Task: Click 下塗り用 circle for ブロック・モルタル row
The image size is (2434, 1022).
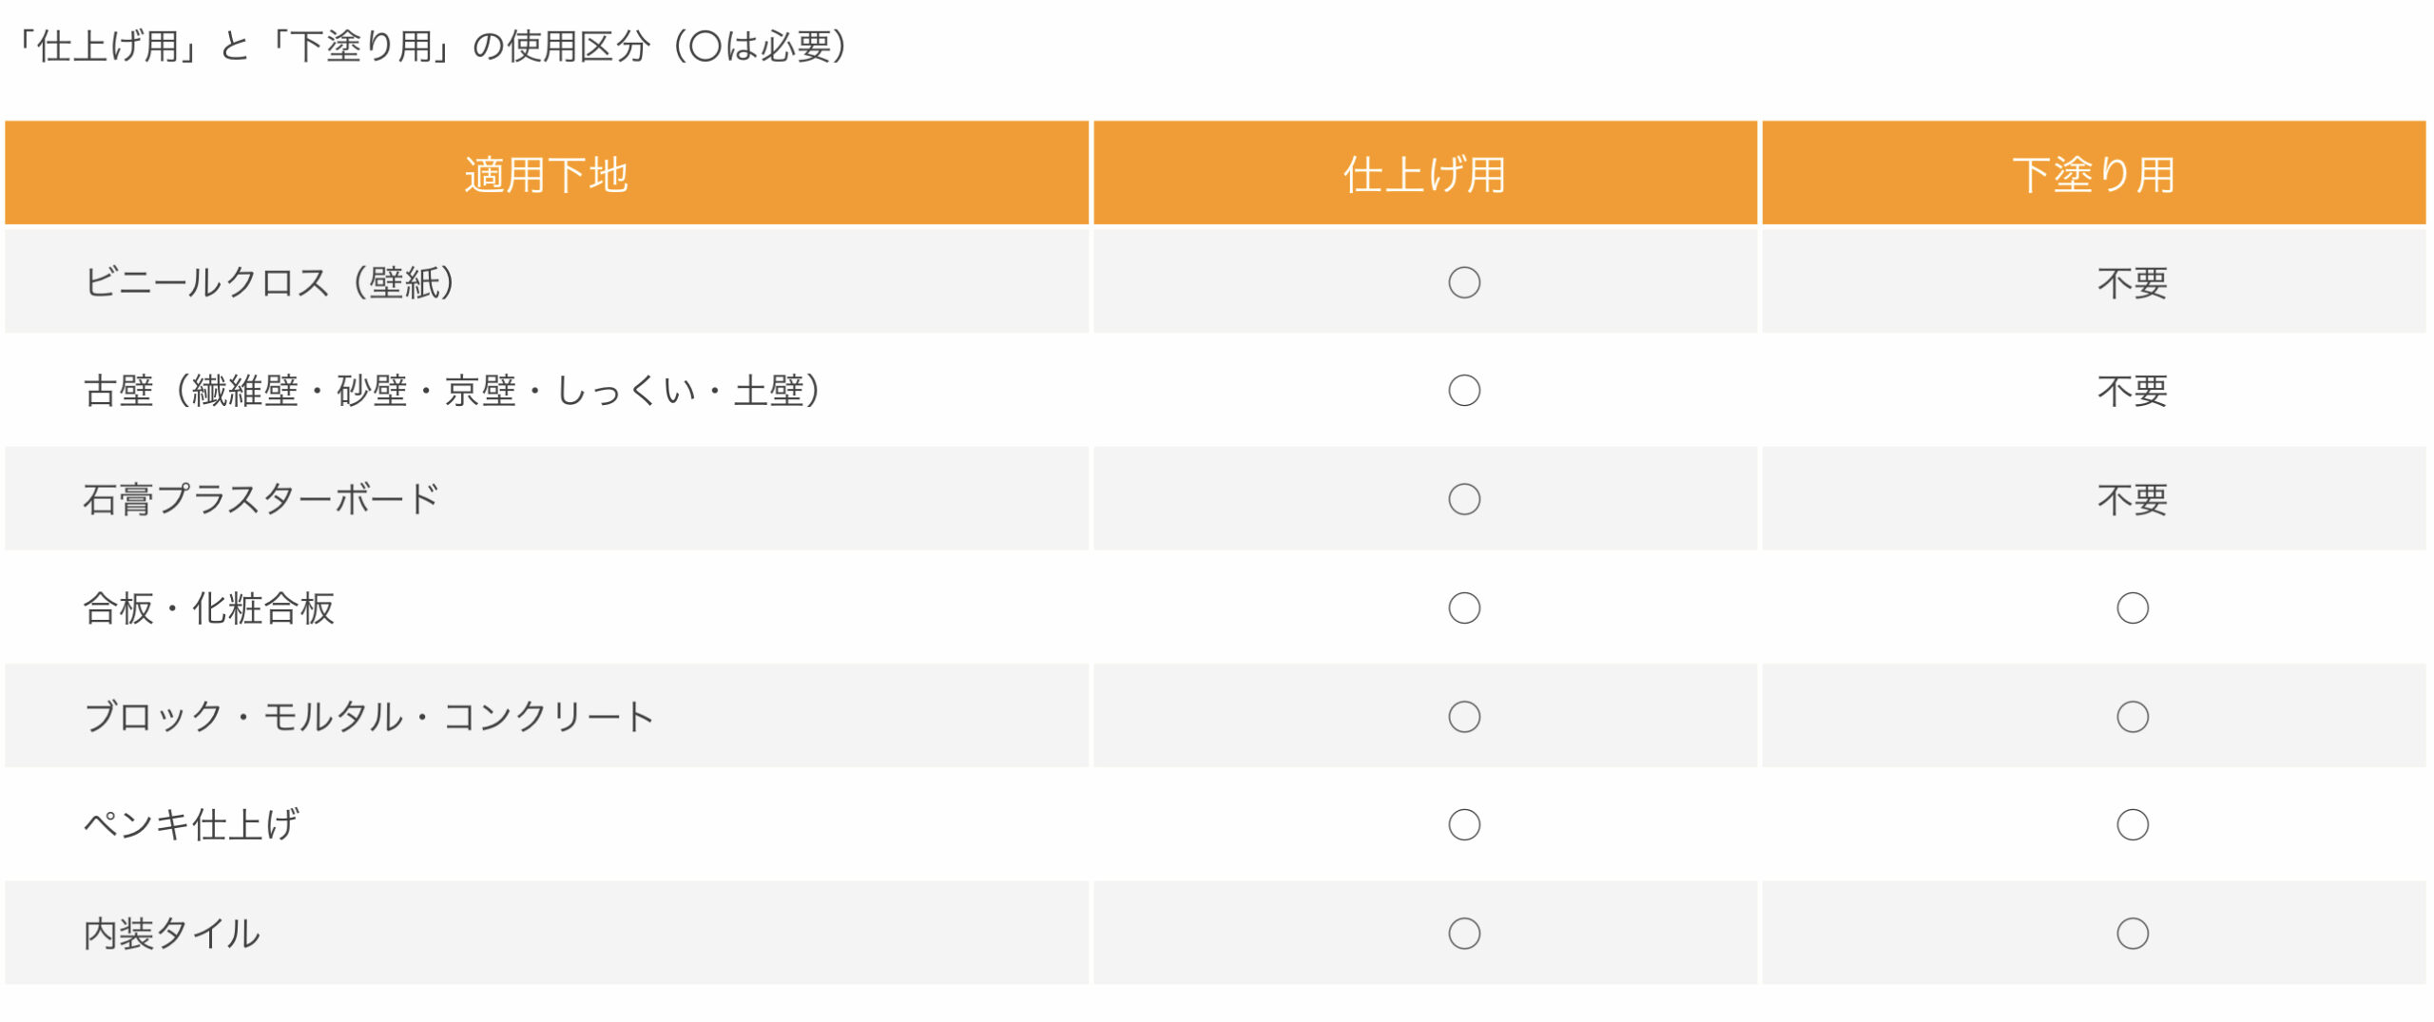Action: pyautogui.click(x=2133, y=717)
